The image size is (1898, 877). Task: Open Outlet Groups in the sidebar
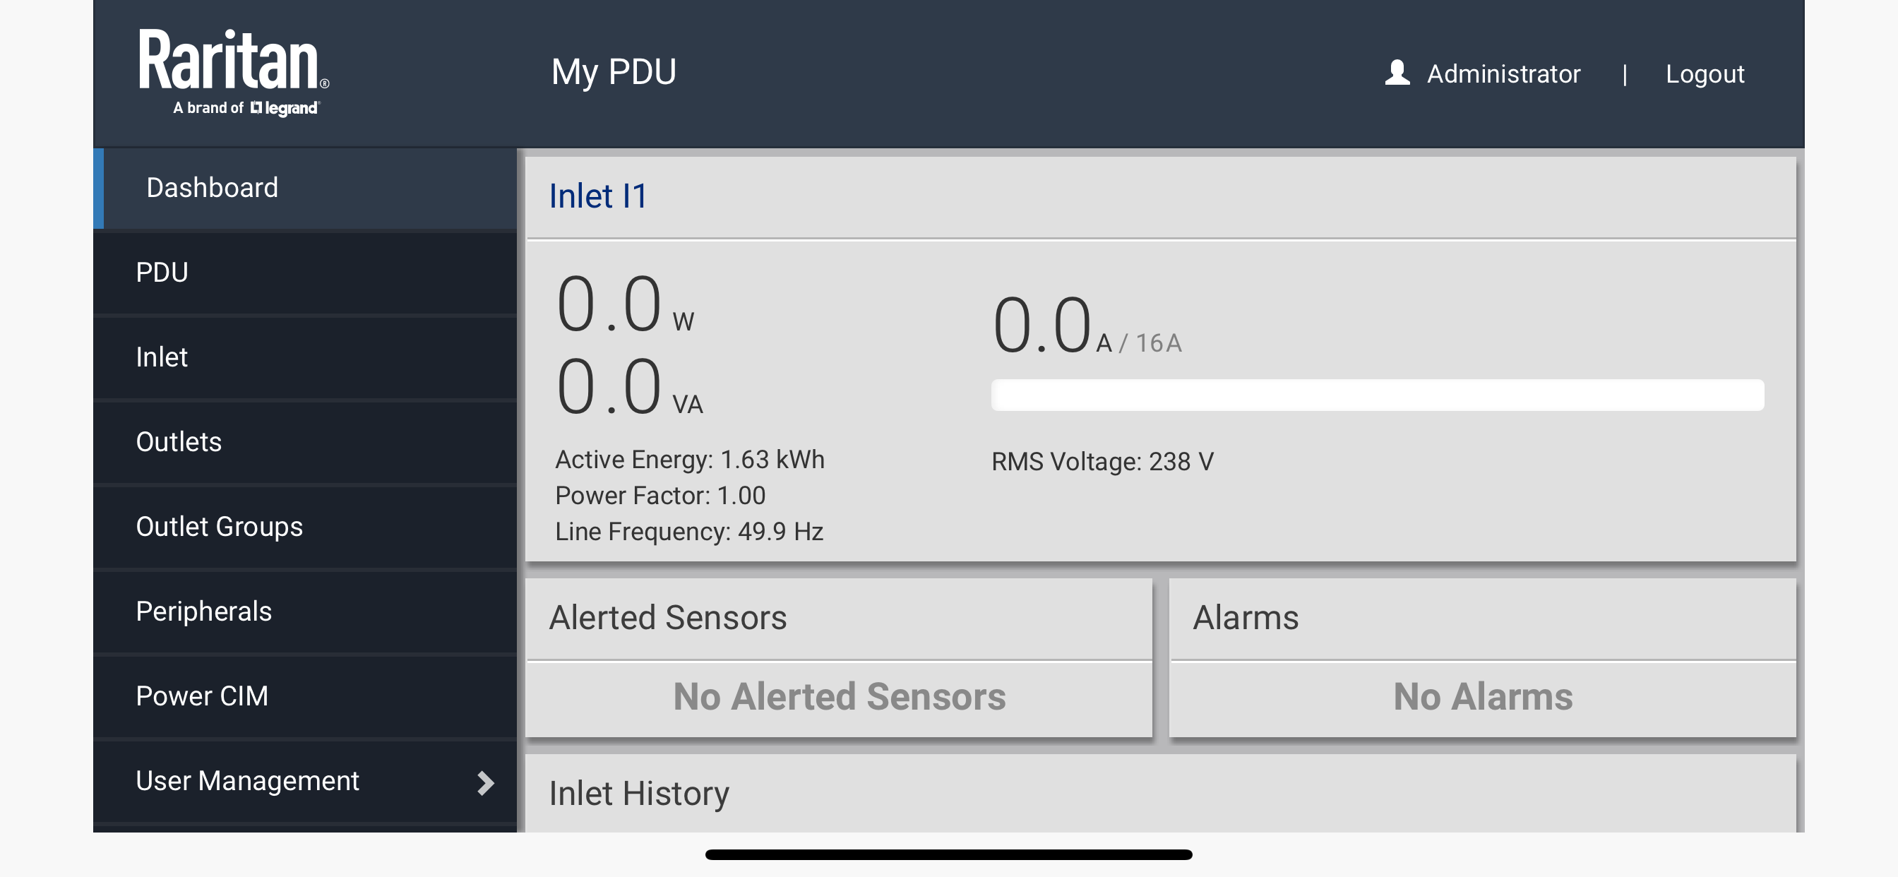[x=305, y=527]
